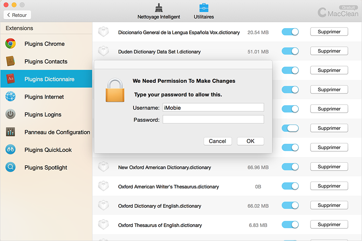The width and height of the screenshot is (362, 241).
Task: Open Panneau de Configuration section
Action: point(46,132)
